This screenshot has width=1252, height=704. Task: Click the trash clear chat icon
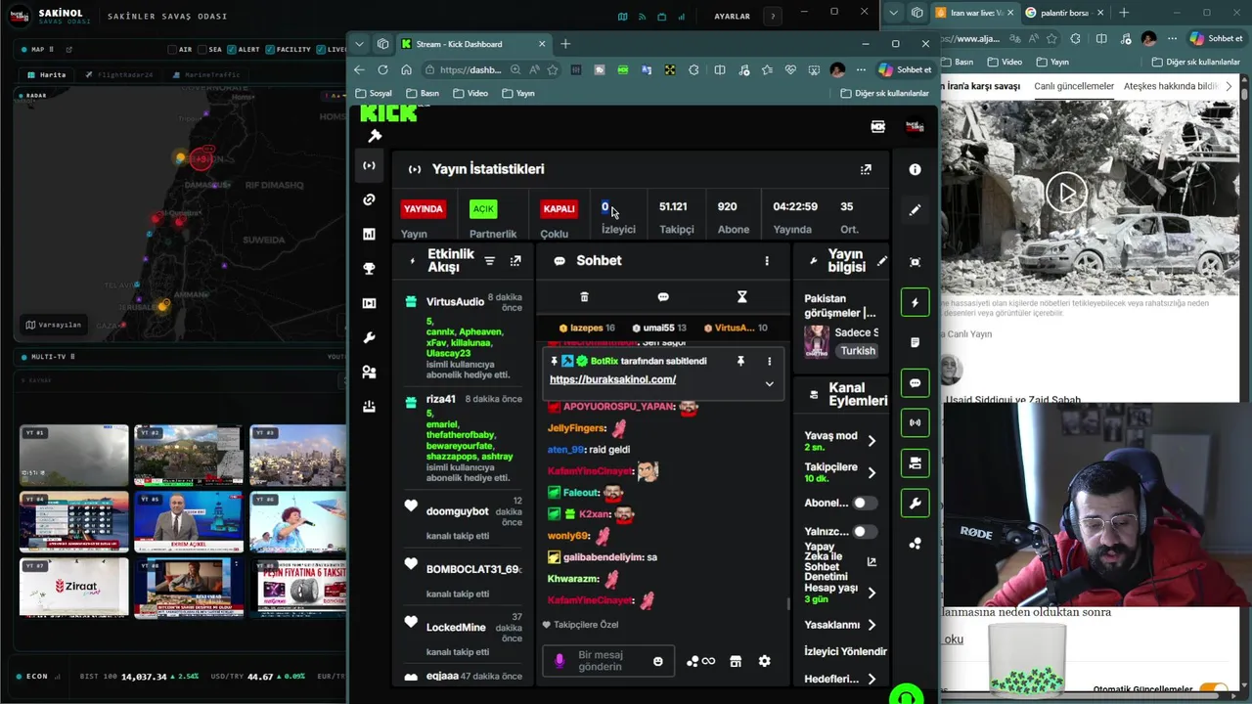(x=584, y=297)
